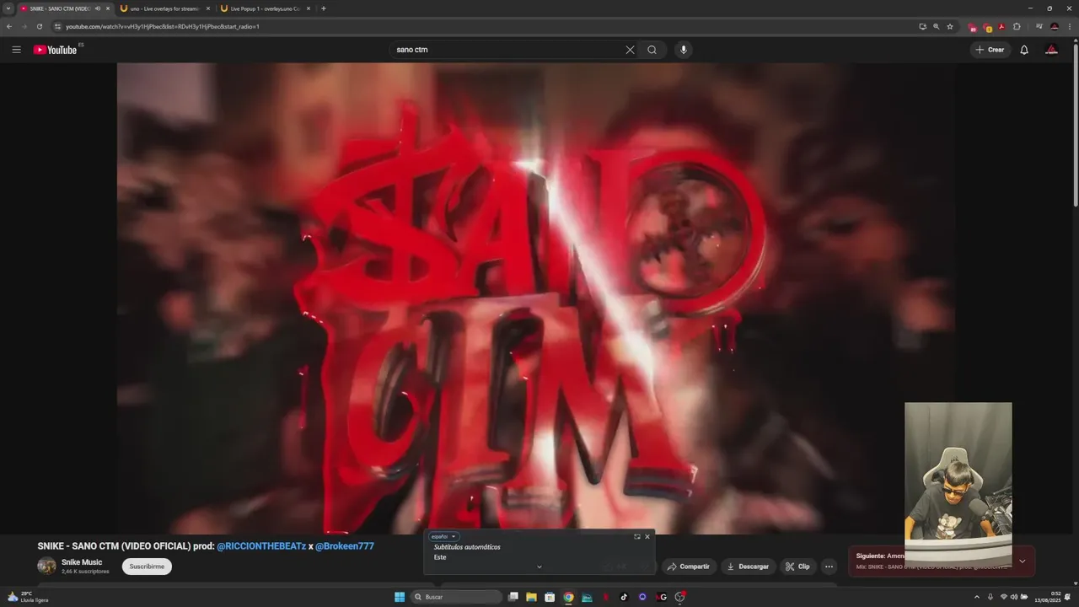View site information icon in address bar
Viewport: 1079px width, 607px height.
click(x=57, y=26)
